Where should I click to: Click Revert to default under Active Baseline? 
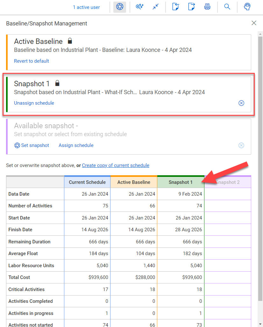(x=32, y=61)
